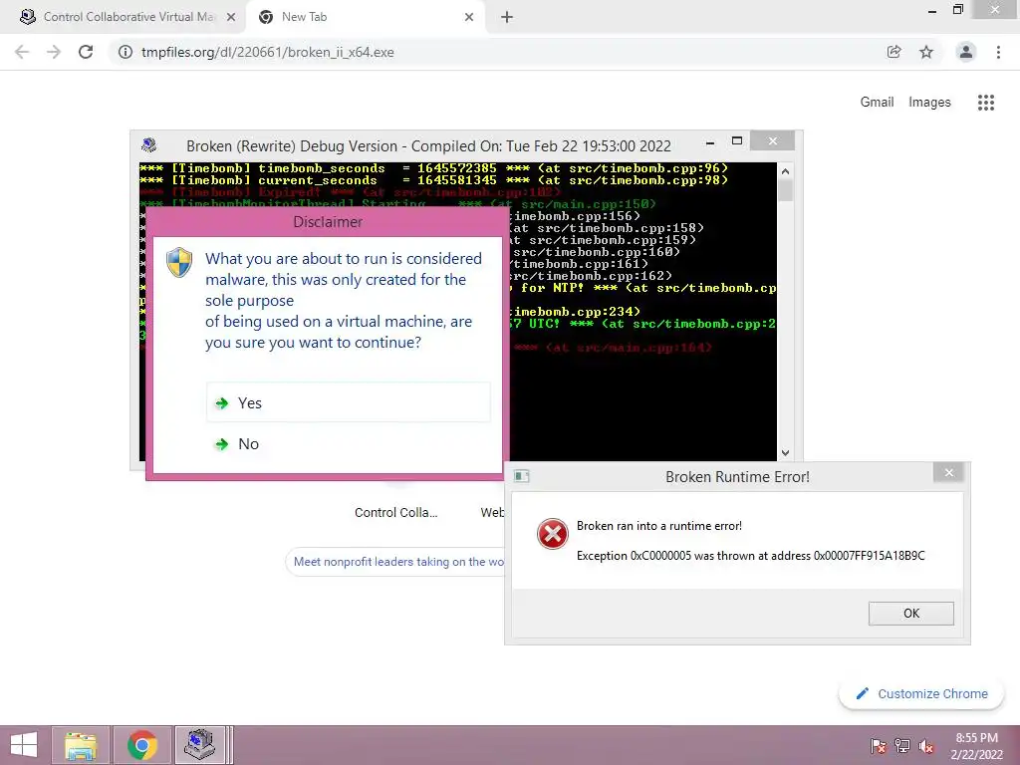
Task: Click the red error X icon
Action: [x=552, y=534]
